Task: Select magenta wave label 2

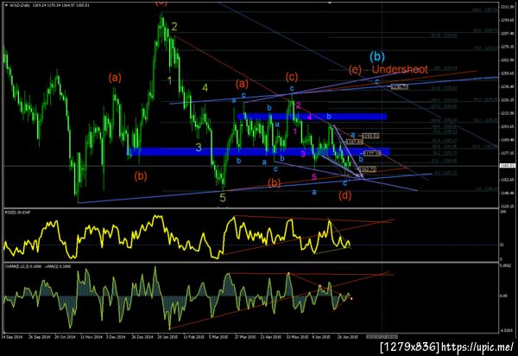Action: (298, 105)
